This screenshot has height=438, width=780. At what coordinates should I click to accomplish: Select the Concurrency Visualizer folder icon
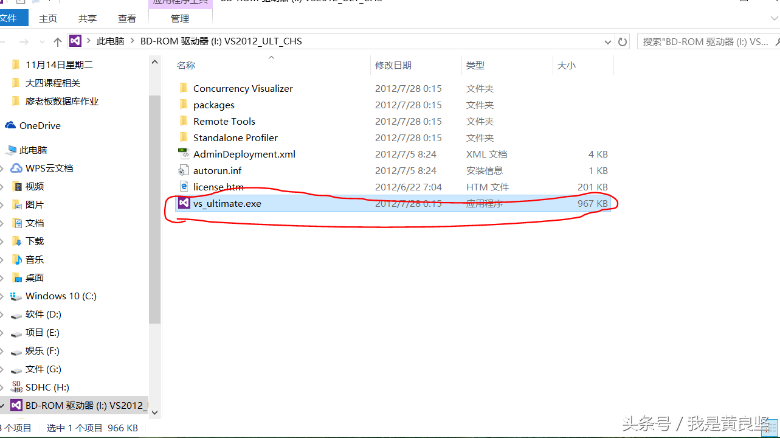click(x=184, y=88)
